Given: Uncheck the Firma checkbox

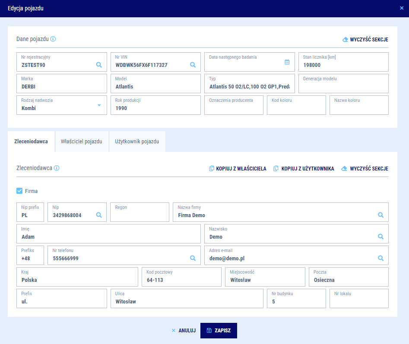Looking at the screenshot, I should pos(19,191).
